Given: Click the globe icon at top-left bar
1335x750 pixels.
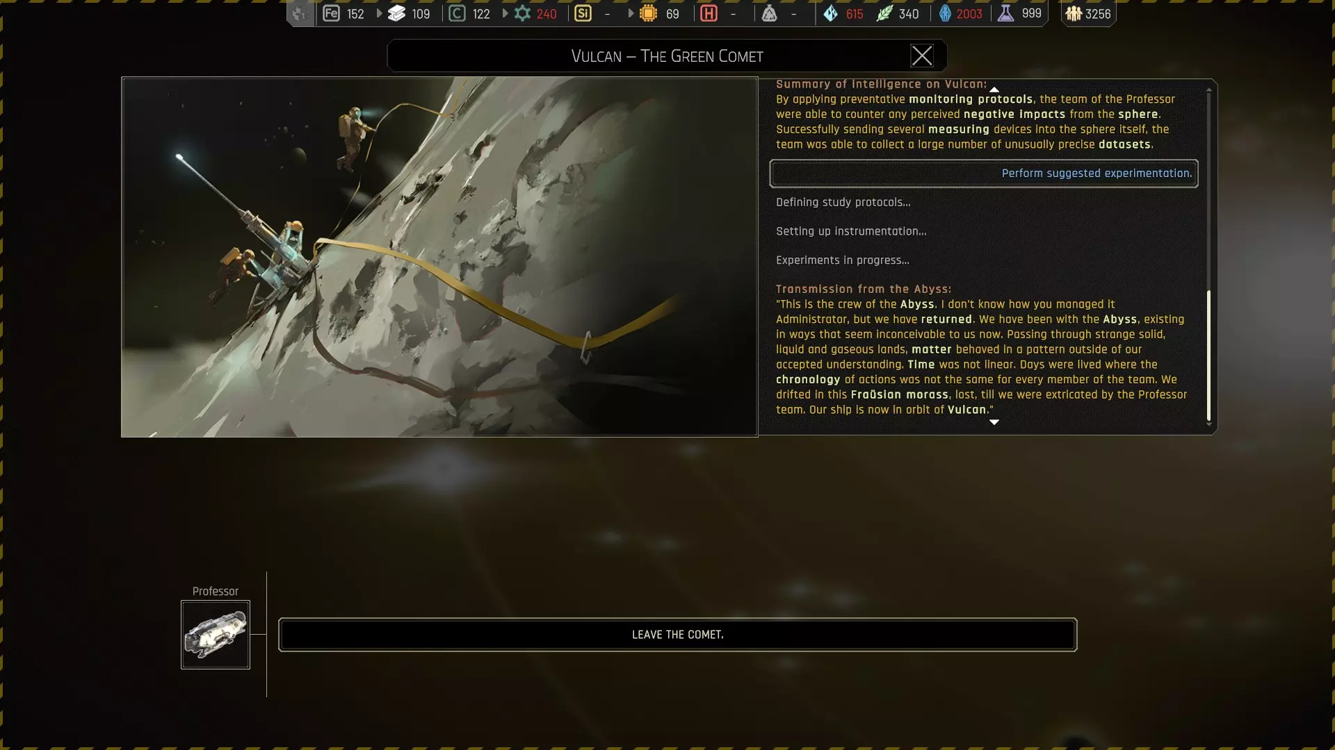Looking at the screenshot, I should pyautogui.click(x=300, y=13).
